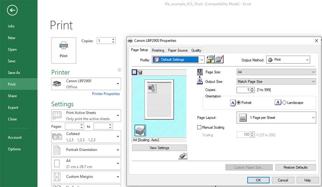Increase Excel Copies with the up arrow
322x187 pixels.
114,39
